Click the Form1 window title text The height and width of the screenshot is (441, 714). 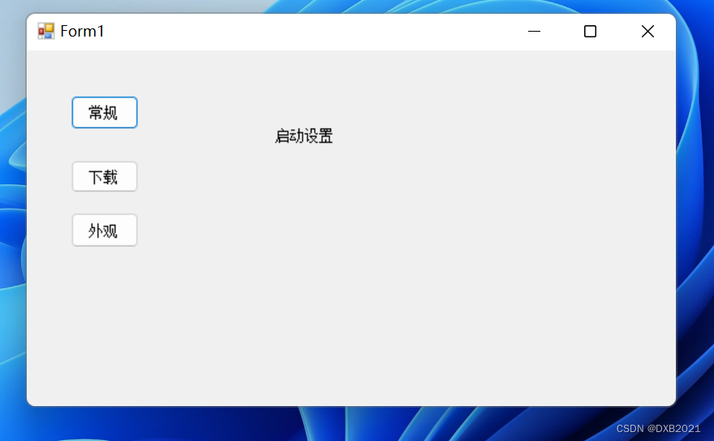click(x=83, y=31)
